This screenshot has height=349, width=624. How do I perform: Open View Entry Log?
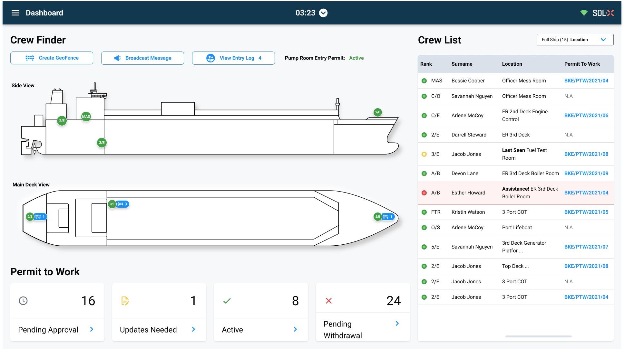[233, 58]
